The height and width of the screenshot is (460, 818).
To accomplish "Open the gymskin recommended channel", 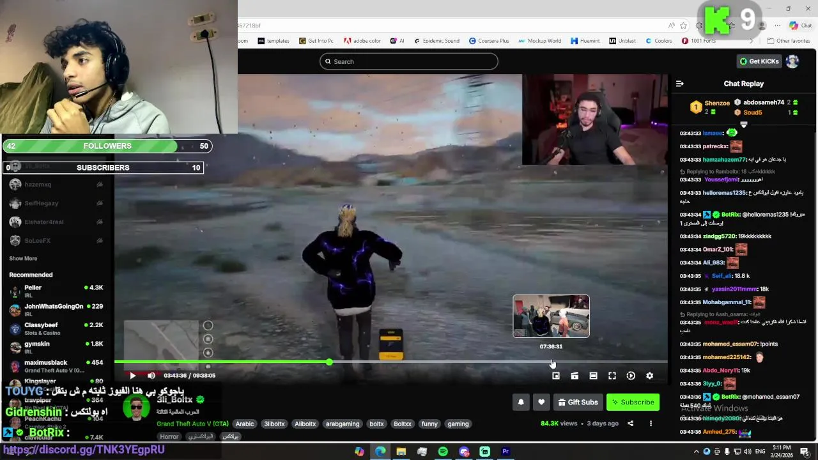I will pyautogui.click(x=56, y=347).
